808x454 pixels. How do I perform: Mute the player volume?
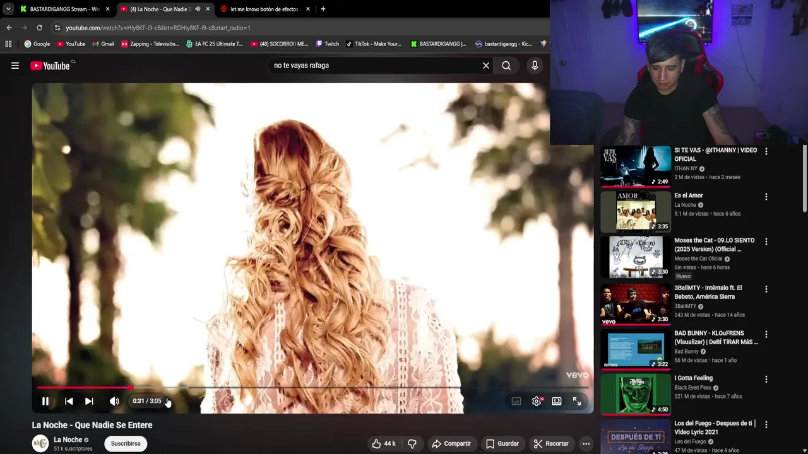[x=114, y=401]
